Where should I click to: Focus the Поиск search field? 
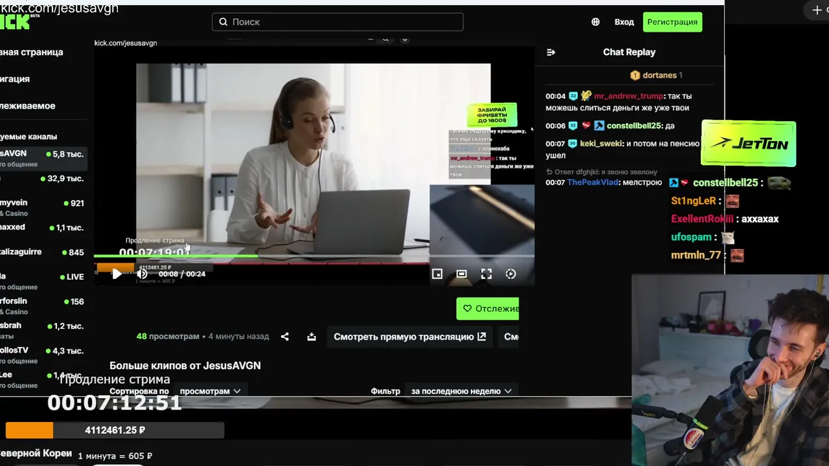point(337,22)
